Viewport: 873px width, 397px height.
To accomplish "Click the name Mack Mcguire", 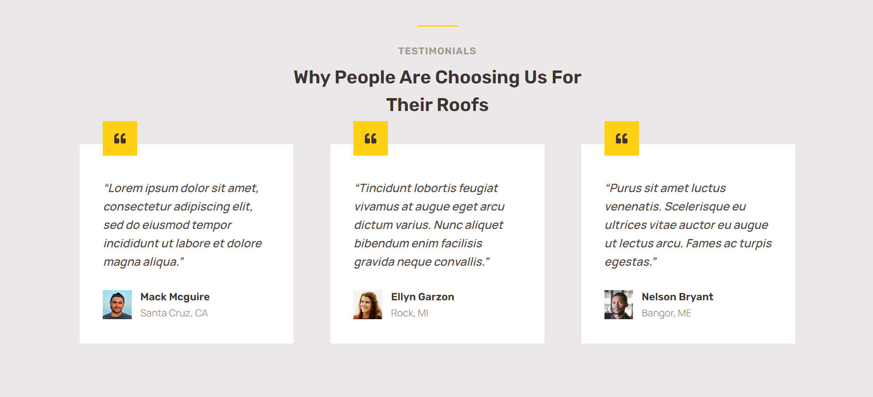I will [175, 297].
